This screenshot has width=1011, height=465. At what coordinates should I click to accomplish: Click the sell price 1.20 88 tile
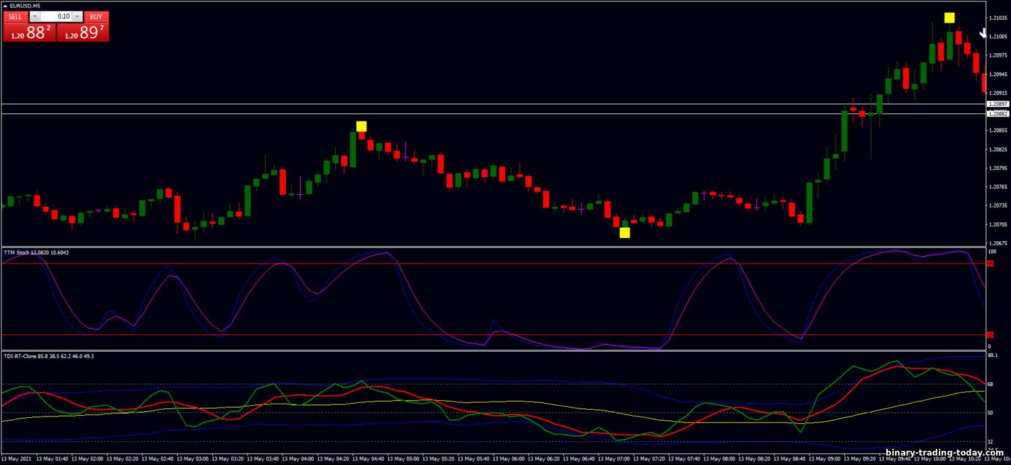pos(29,32)
